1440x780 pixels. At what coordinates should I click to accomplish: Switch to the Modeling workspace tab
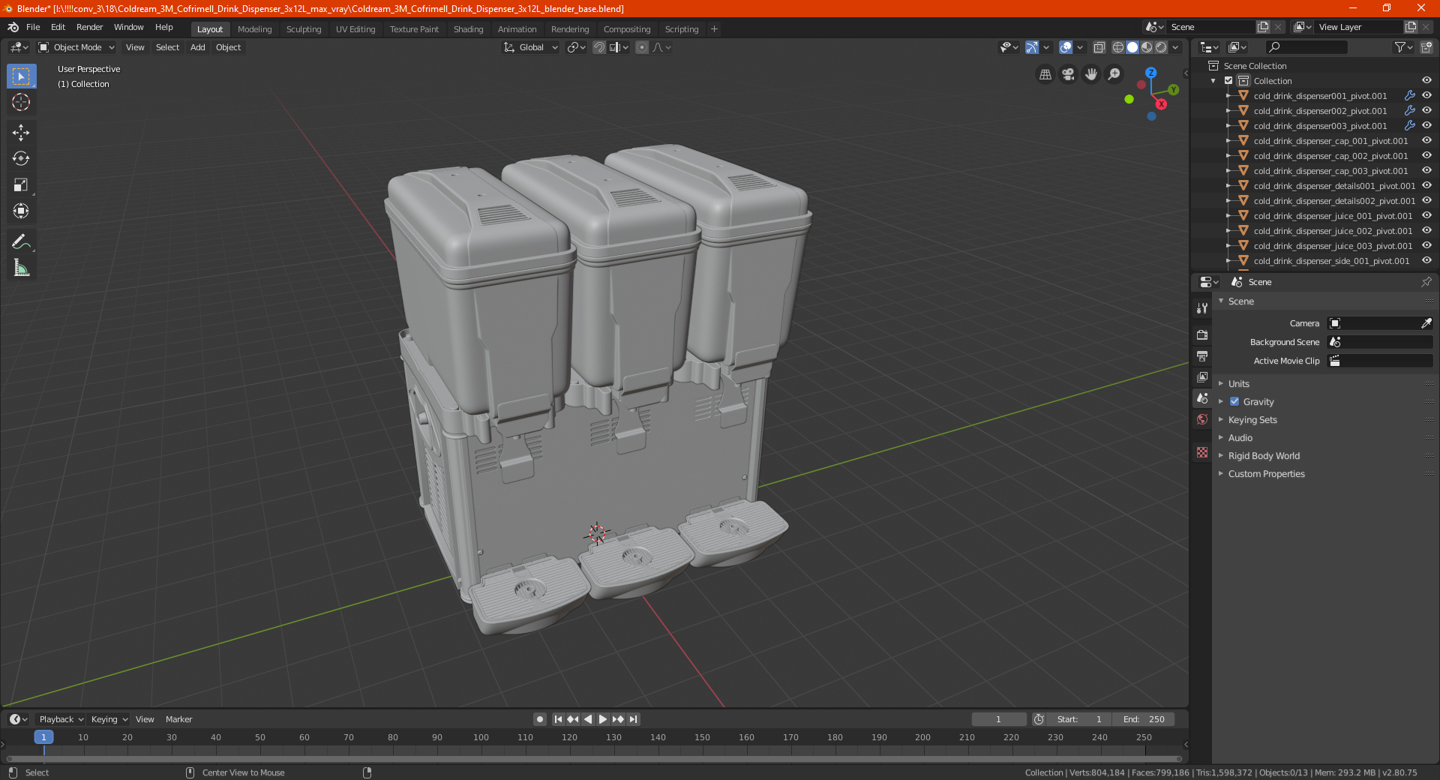pyautogui.click(x=254, y=29)
